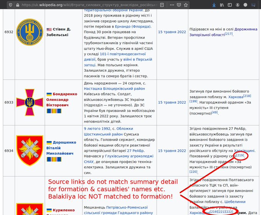This screenshot has width=261, height=215.
Task: Open name link Дорошенко Віталій Миколайович
Action: click(x=61, y=148)
